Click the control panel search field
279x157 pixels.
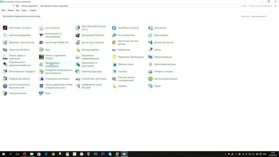point(262,6)
